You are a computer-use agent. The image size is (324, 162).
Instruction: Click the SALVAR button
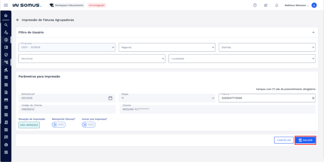[x=305, y=140]
